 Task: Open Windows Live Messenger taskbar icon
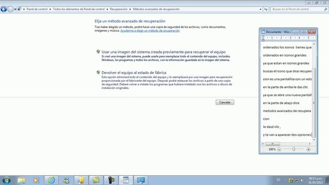(66, 180)
